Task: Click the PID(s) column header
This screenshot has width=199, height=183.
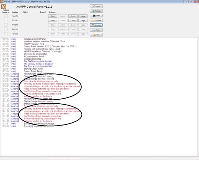Action: (x=25, y=12)
